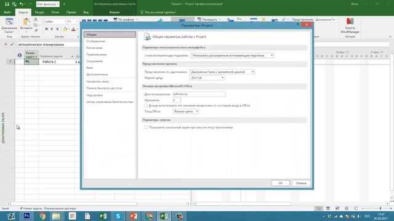Image resolution: width=394 pixels, height=221 pixels.
Task: Switch to active Project app in taskbar
Action: coord(164,216)
